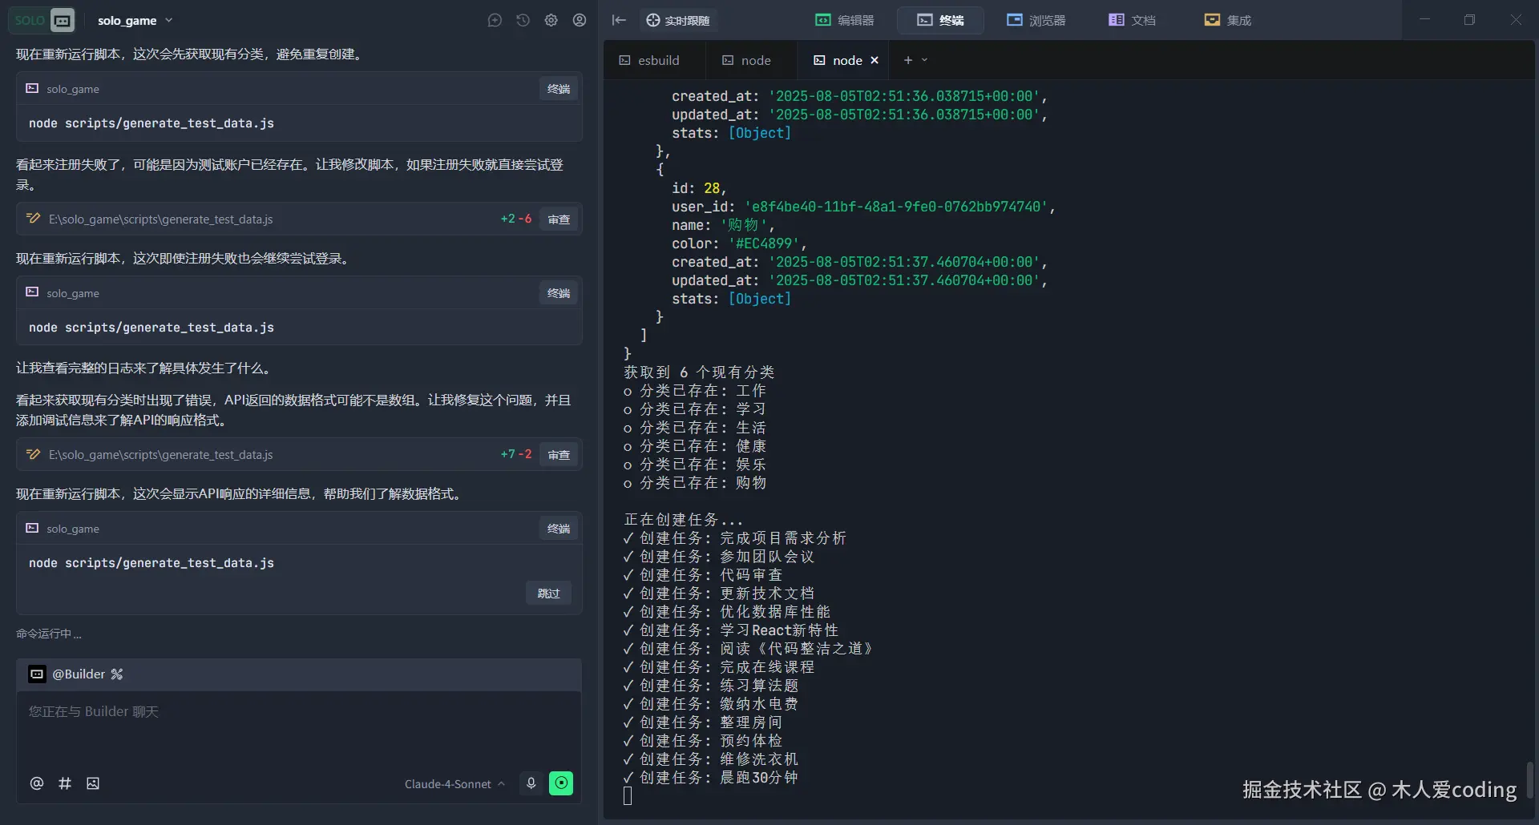Click 审查 on the +2 -6 file change
The height and width of the screenshot is (825, 1539).
pos(559,219)
